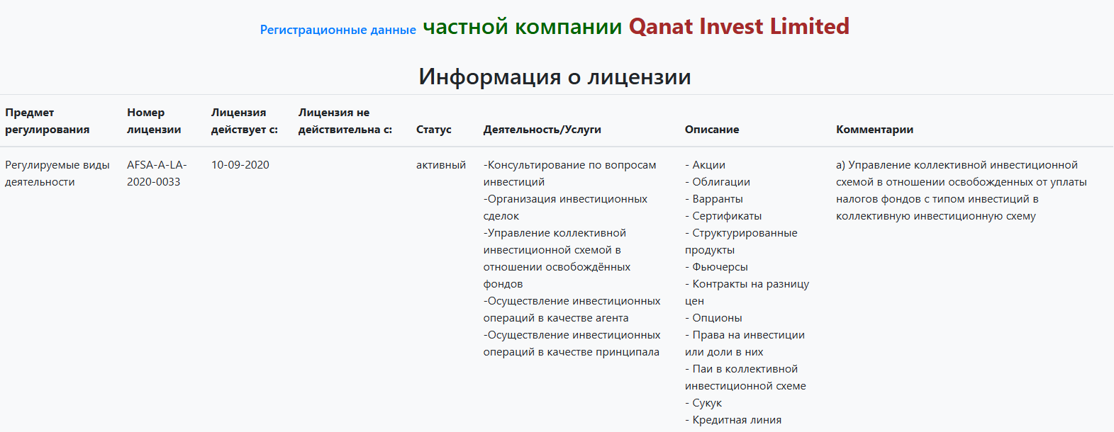Click '-Организация инвестиционных сделок' entry
Image resolution: width=1114 pixels, height=432 pixels.
565,208
